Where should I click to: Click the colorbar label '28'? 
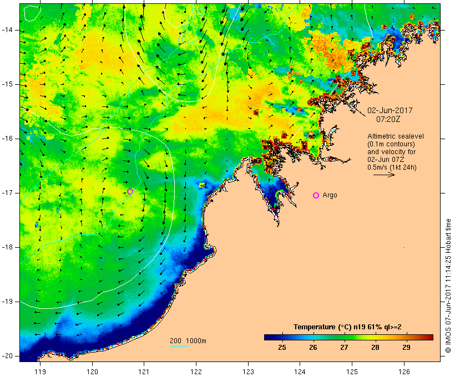point(375,348)
